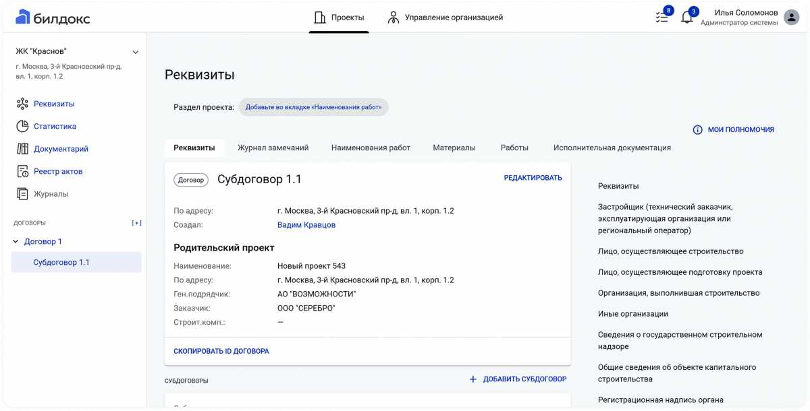
Task: Select the Проекты book icon in header
Action: tap(320, 17)
